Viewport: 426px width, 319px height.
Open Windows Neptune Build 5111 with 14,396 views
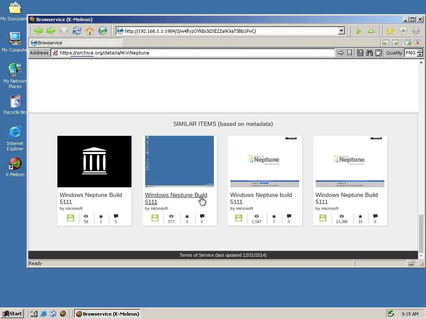click(347, 198)
